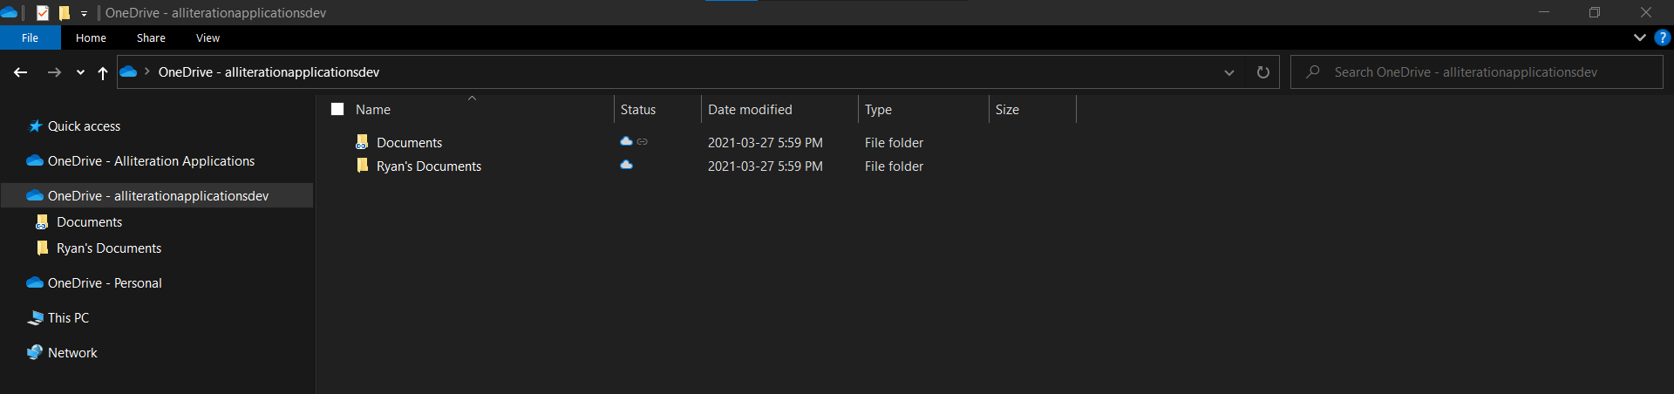The height and width of the screenshot is (394, 1674).
Task: Switch to the Share ribbon tab
Action: 151,37
